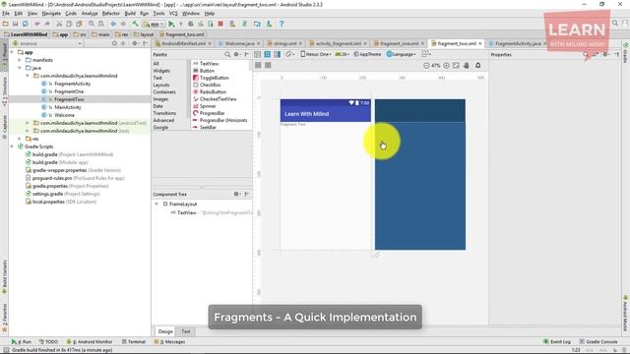Click the settings.gradle file
Screen dimensions: 630x354
(47, 194)
